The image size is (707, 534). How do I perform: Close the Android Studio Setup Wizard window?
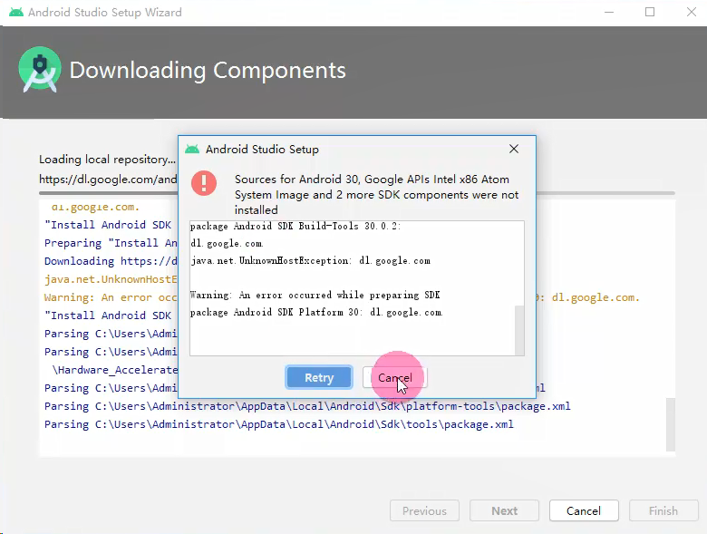[x=692, y=12]
